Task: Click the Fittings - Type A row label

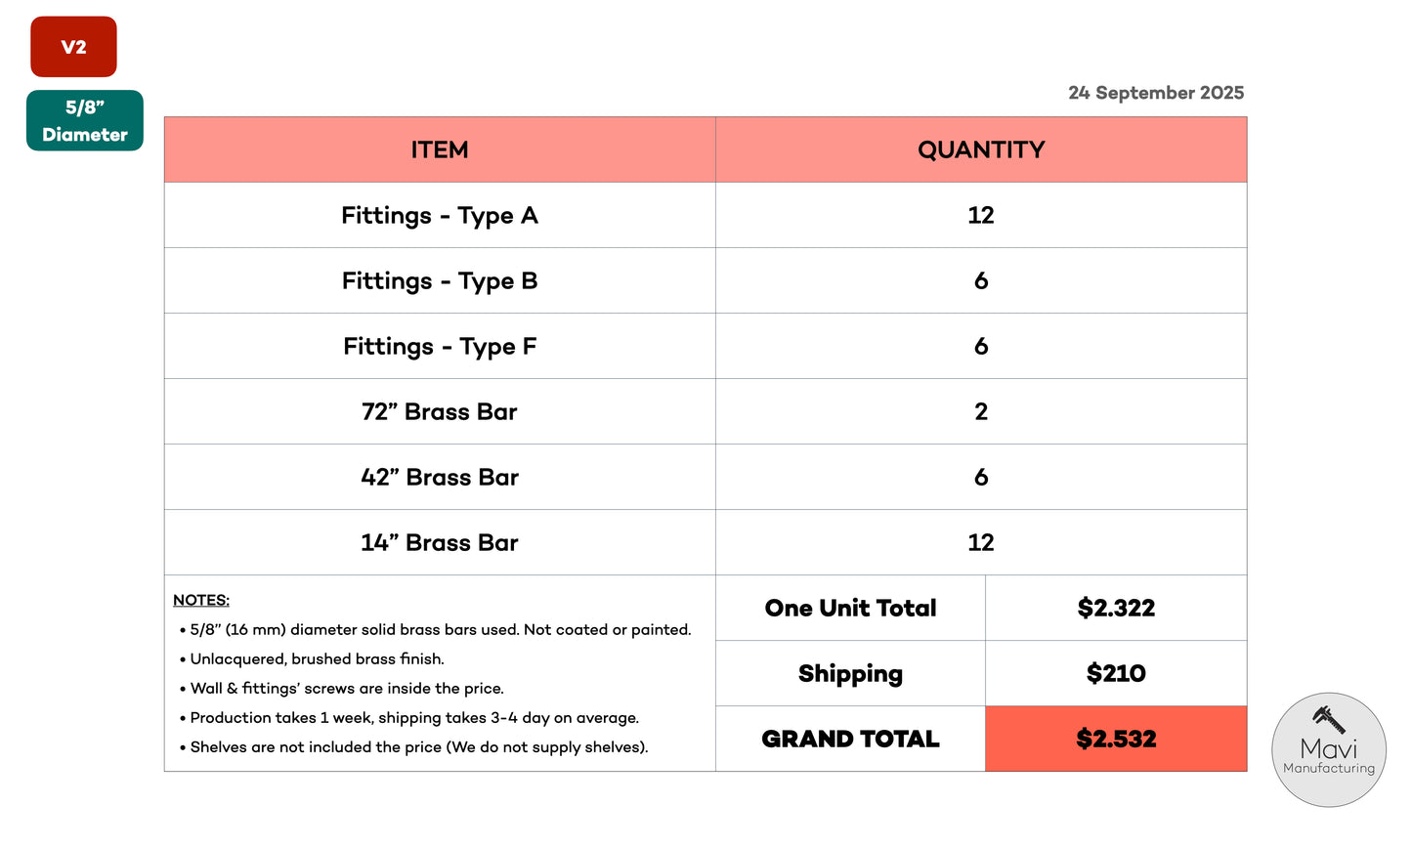Action: [x=440, y=215]
